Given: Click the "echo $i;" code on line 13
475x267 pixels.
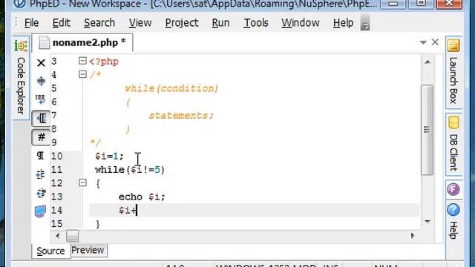Looking at the screenshot, I should tap(142, 197).
